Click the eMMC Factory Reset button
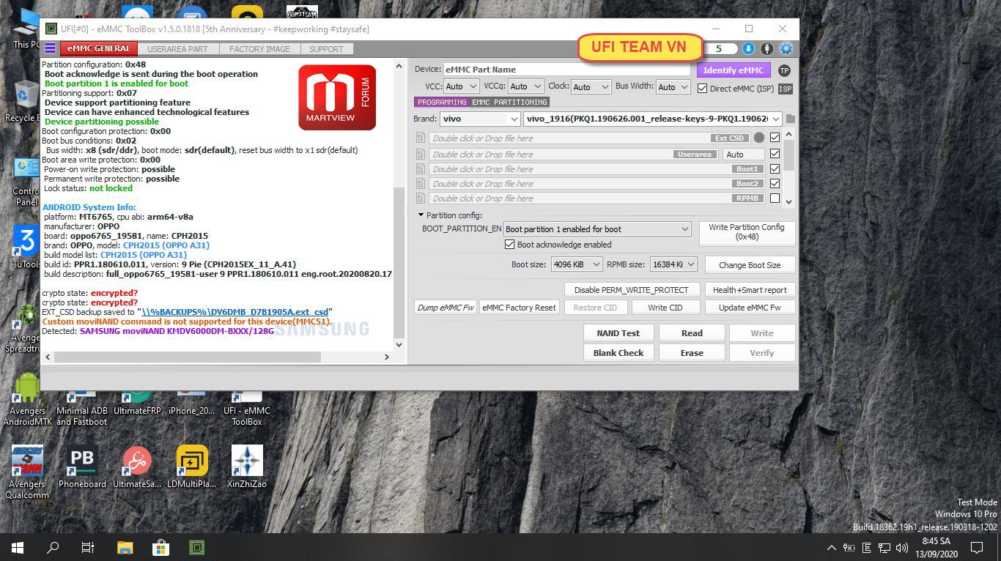Image resolution: width=1001 pixels, height=561 pixels. tap(520, 308)
